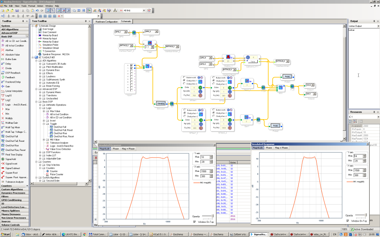Select Chebyshev 2 in the NFilter1_2 block
Image resolution: width=380 pixels, height=237 pixels.
point(185,116)
